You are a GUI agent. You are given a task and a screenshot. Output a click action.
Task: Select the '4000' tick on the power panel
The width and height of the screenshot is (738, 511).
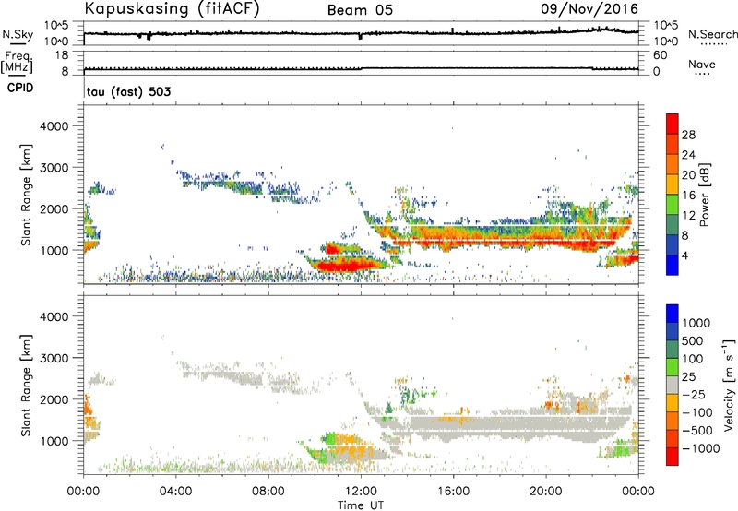[54, 126]
